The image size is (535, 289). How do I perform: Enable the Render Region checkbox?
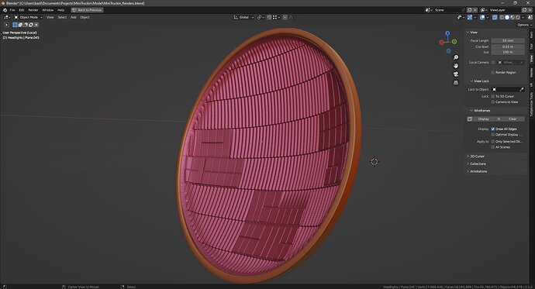click(493, 73)
